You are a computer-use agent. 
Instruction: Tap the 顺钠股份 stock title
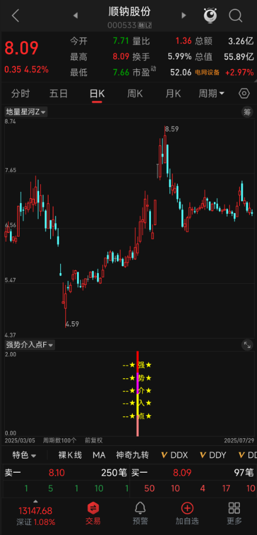coord(129,12)
